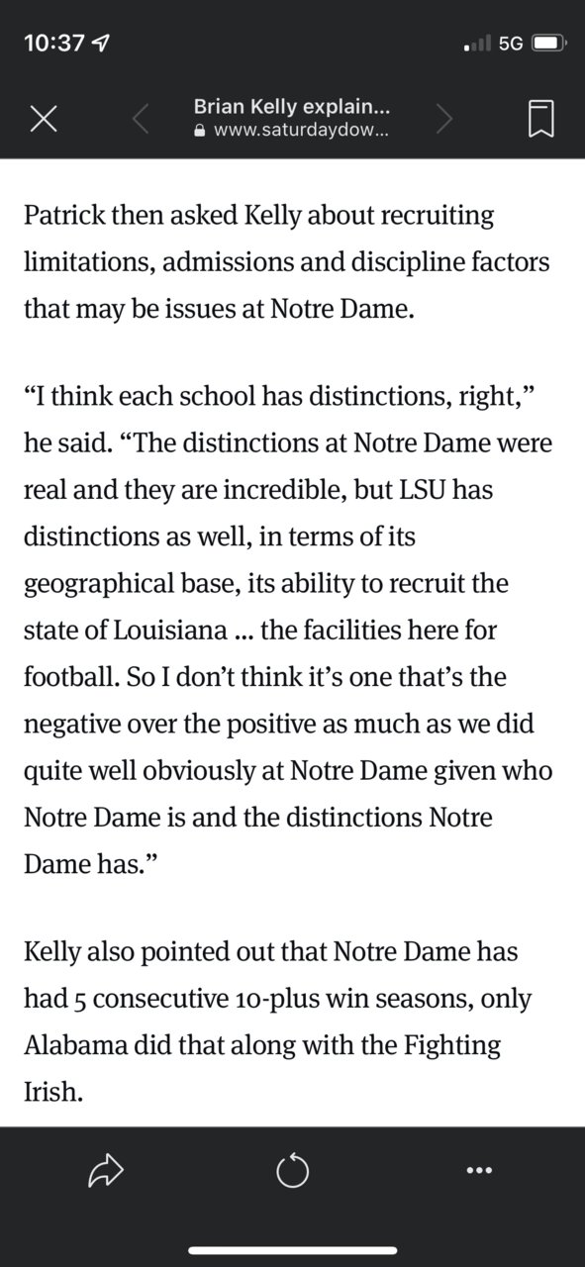This screenshot has height=1267, width=585.
Task: Tap the 10:37 clock in status bar
Action: click(x=55, y=44)
